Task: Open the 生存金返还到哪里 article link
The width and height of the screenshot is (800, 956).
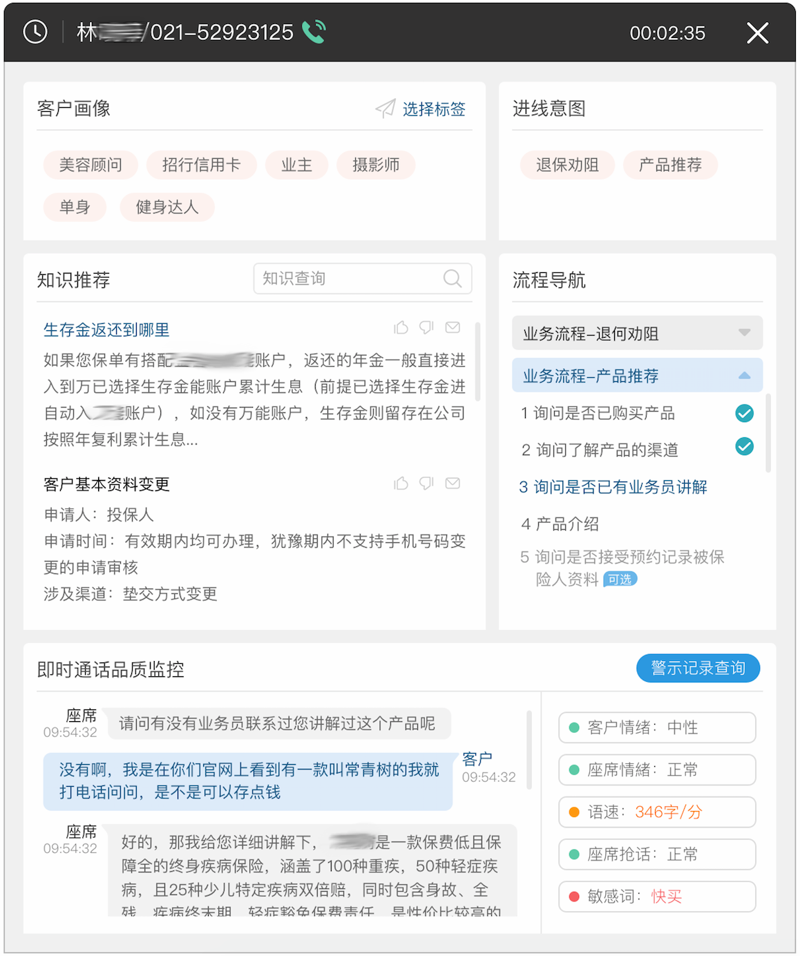Action: (x=106, y=330)
